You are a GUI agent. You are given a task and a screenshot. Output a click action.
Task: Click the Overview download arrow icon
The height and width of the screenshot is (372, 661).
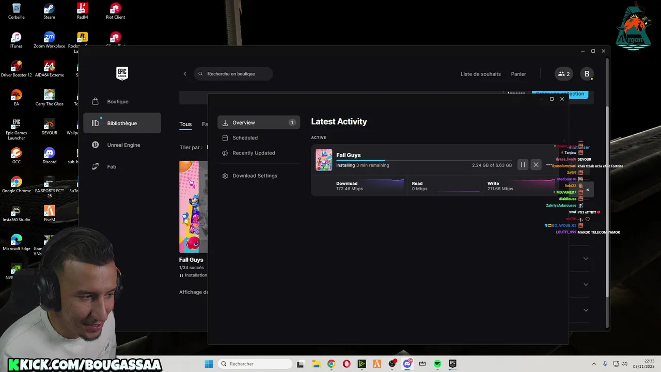pos(225,123)
